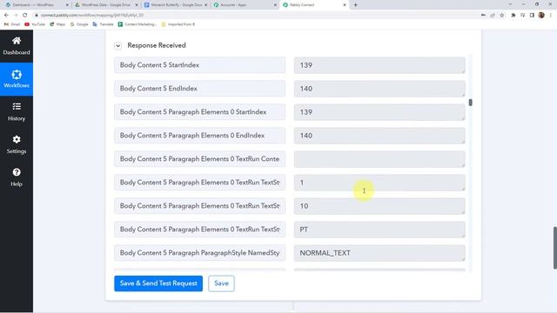557x313 pixels.
Task: Select the Body Content 5 EndIndex value field
Action: pos(379,89)
